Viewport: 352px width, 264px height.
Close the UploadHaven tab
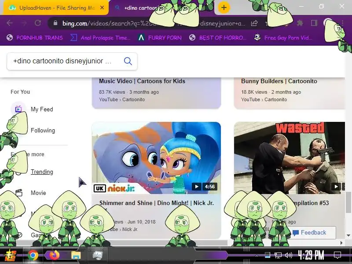click(x=102, y=7)
